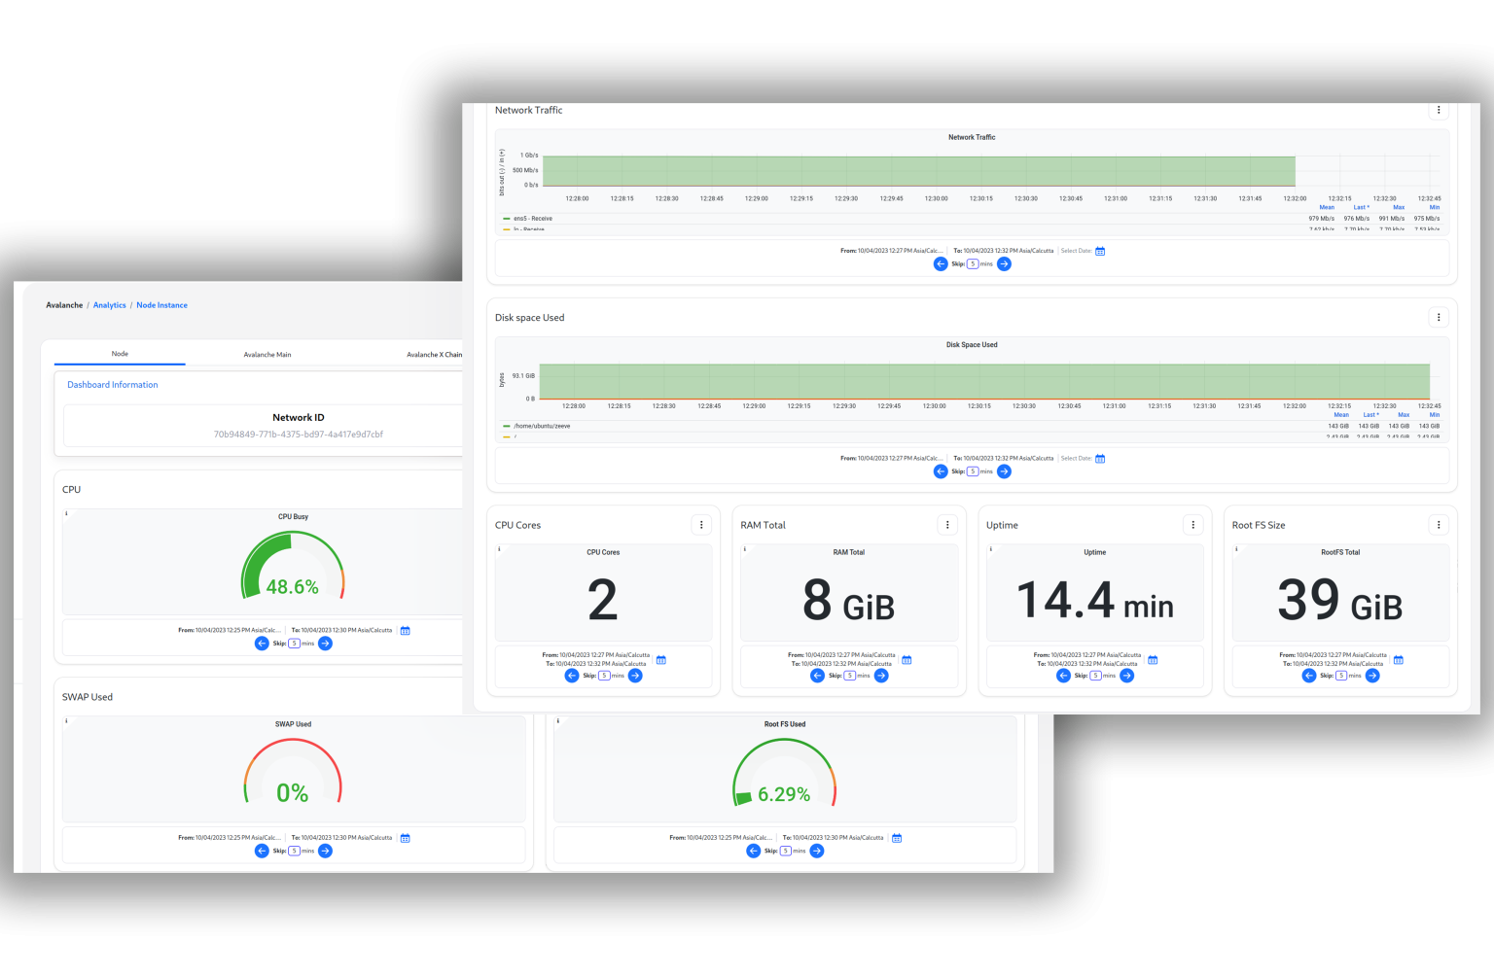Open the Disk space Used panel options menu
Viewport: 1494px width, 976px height.
pos(1439,317)
